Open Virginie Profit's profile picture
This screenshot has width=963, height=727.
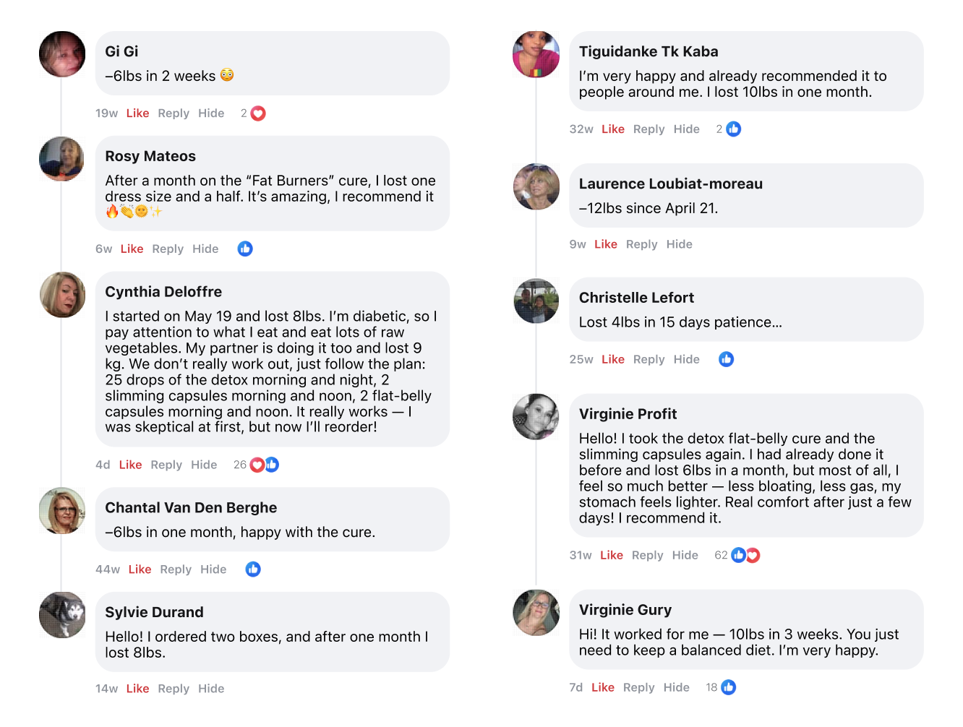pyautogui.click(x=536, y=417)
